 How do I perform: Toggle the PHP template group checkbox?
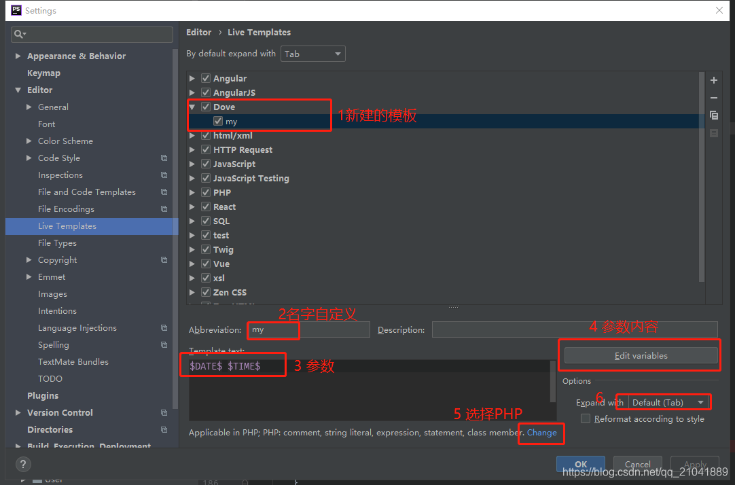tap(206, 192)
